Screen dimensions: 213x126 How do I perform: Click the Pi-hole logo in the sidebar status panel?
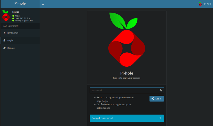(x=6, y=16)
